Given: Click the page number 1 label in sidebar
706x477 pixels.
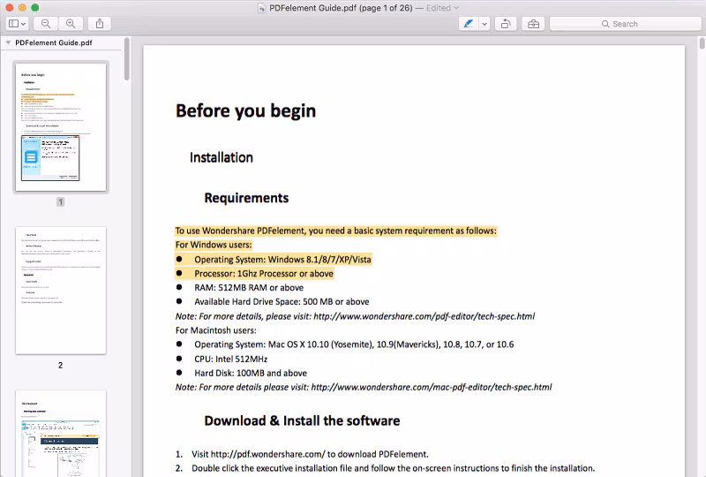Looking at the screenshot, I should click(60, 201).
